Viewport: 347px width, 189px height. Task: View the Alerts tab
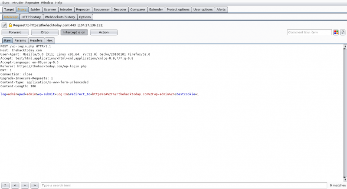tap(221, 10)
